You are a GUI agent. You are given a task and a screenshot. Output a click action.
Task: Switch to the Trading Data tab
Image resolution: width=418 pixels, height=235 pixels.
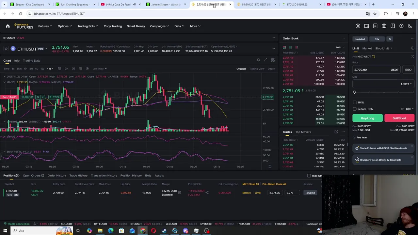point(32,60)
